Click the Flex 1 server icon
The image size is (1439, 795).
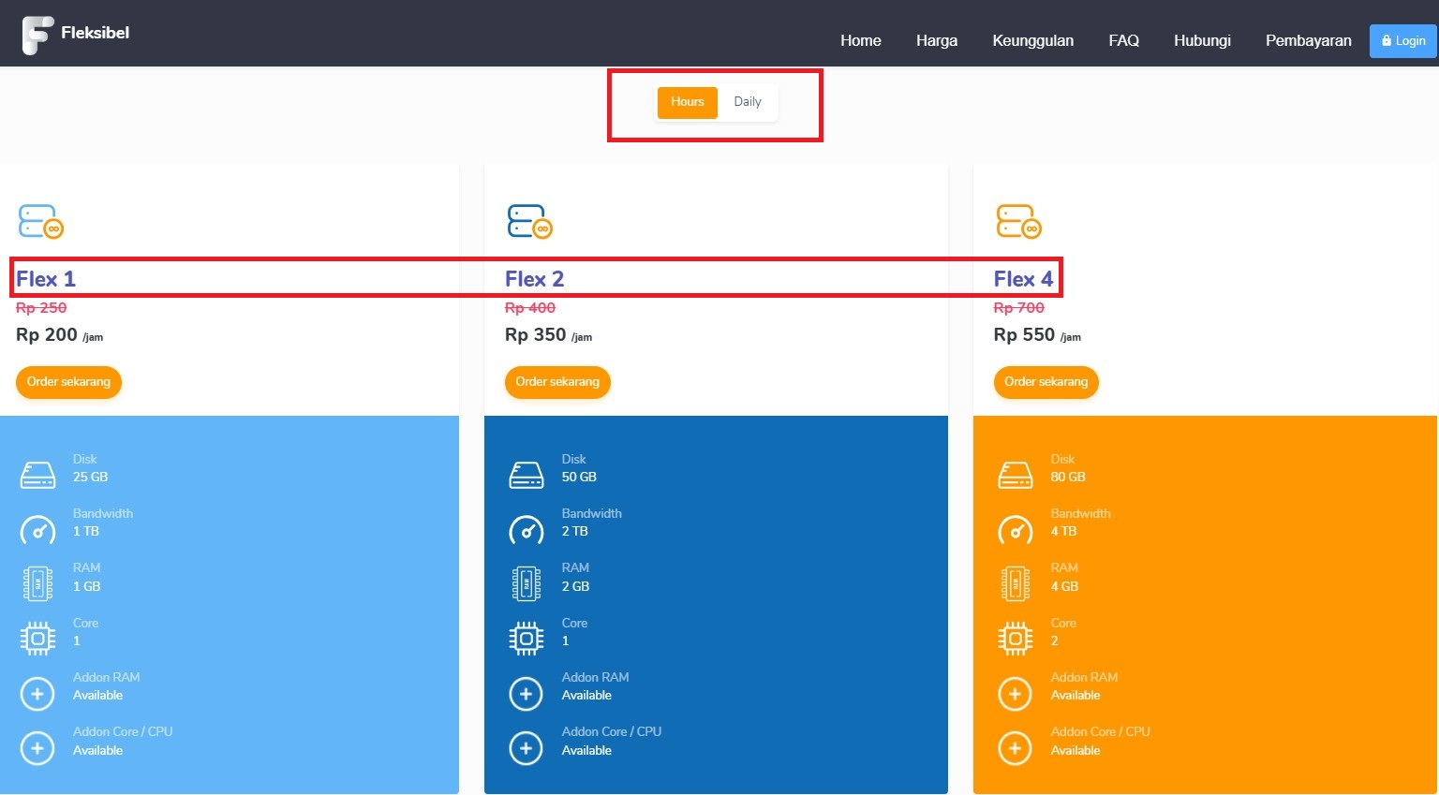pyautogui.click(x=40, y=222)
